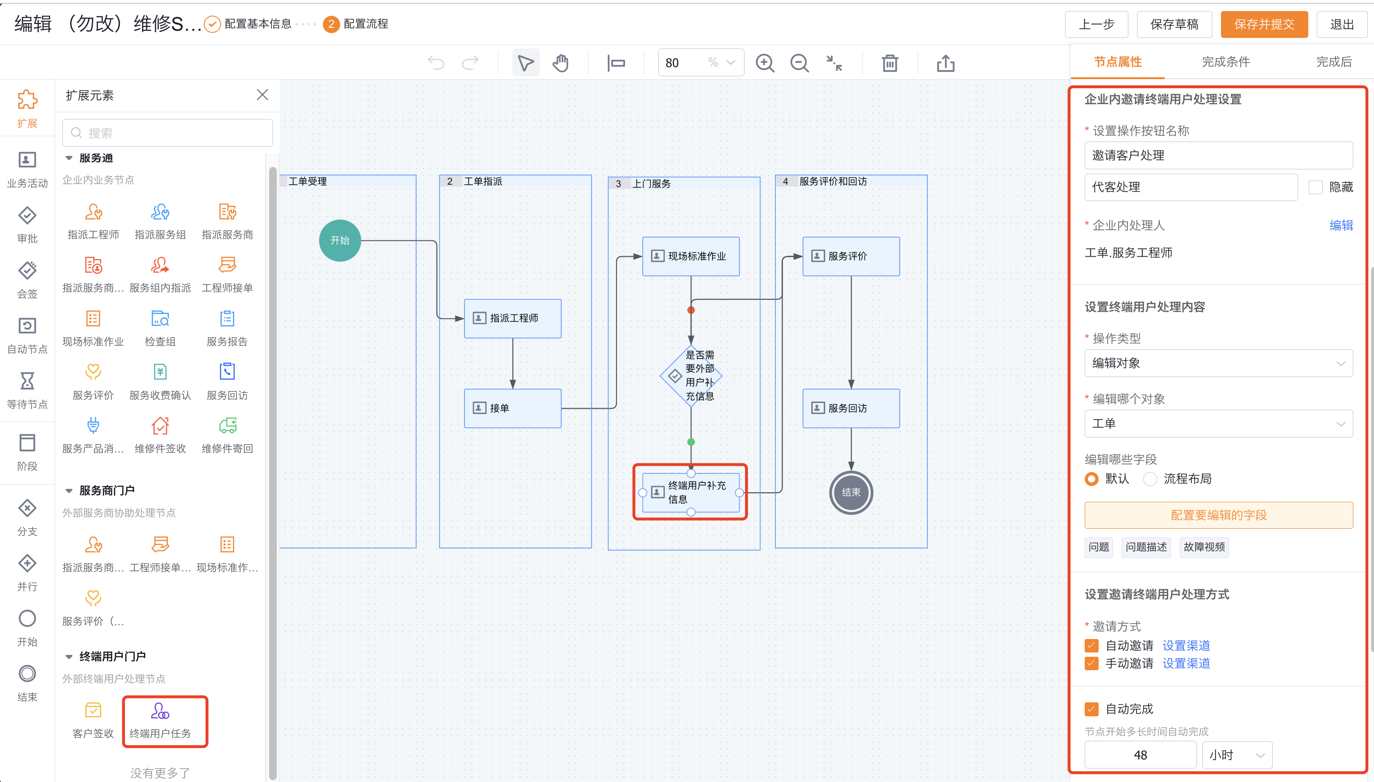Collapse the 服务商门户 section
The width and height of the screenshot is (1374, 782).
pyautogui.click(x=69, y=490)
